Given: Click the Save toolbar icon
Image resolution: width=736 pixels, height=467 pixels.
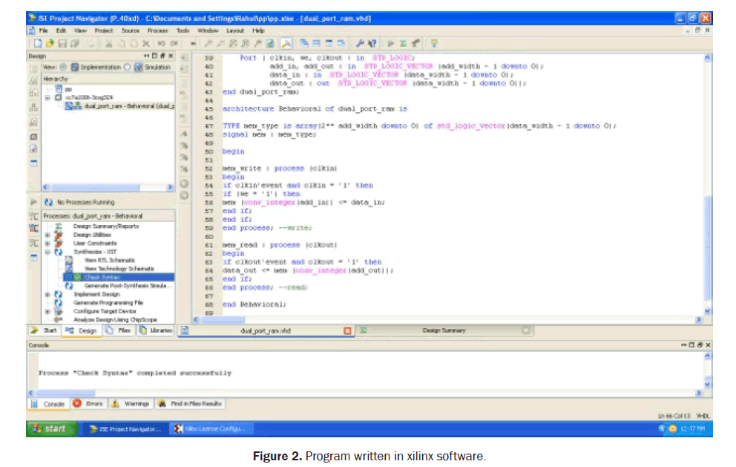Looking at the screenshot, I should (61, 44).
